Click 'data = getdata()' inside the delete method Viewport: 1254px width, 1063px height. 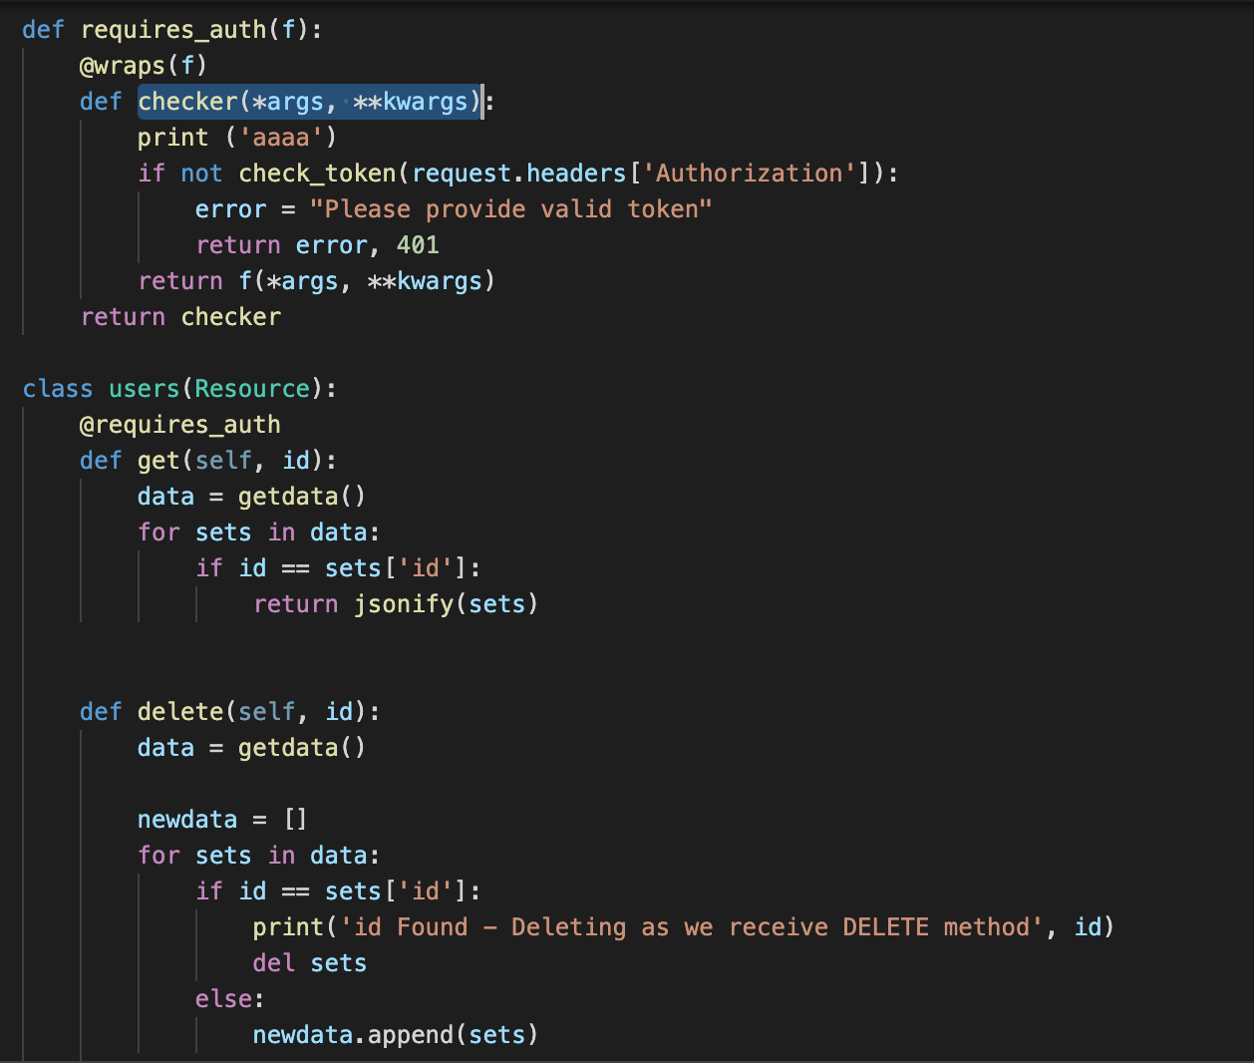tap(252, 748)
